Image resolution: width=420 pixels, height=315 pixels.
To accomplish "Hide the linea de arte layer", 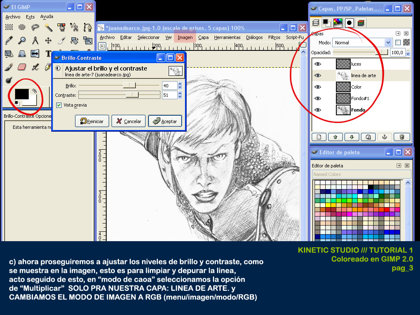I will (318, 75).
